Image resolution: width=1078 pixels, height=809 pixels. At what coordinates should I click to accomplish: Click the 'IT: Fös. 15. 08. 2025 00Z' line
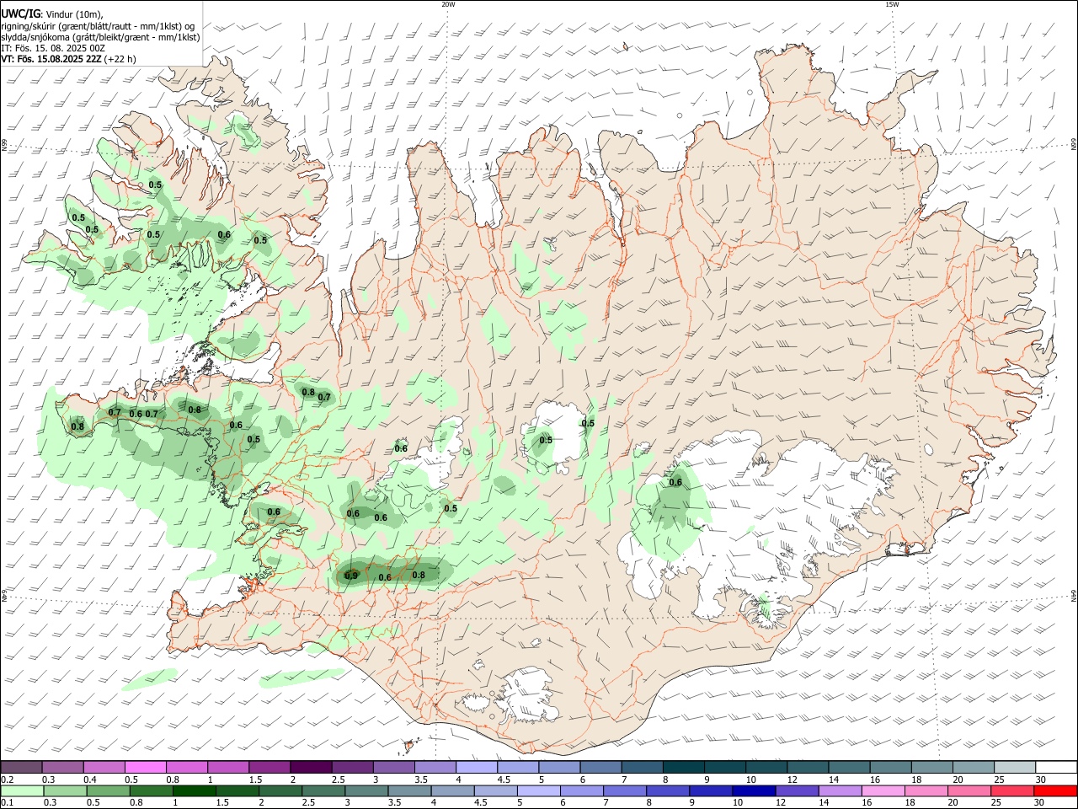click(53, 48)
